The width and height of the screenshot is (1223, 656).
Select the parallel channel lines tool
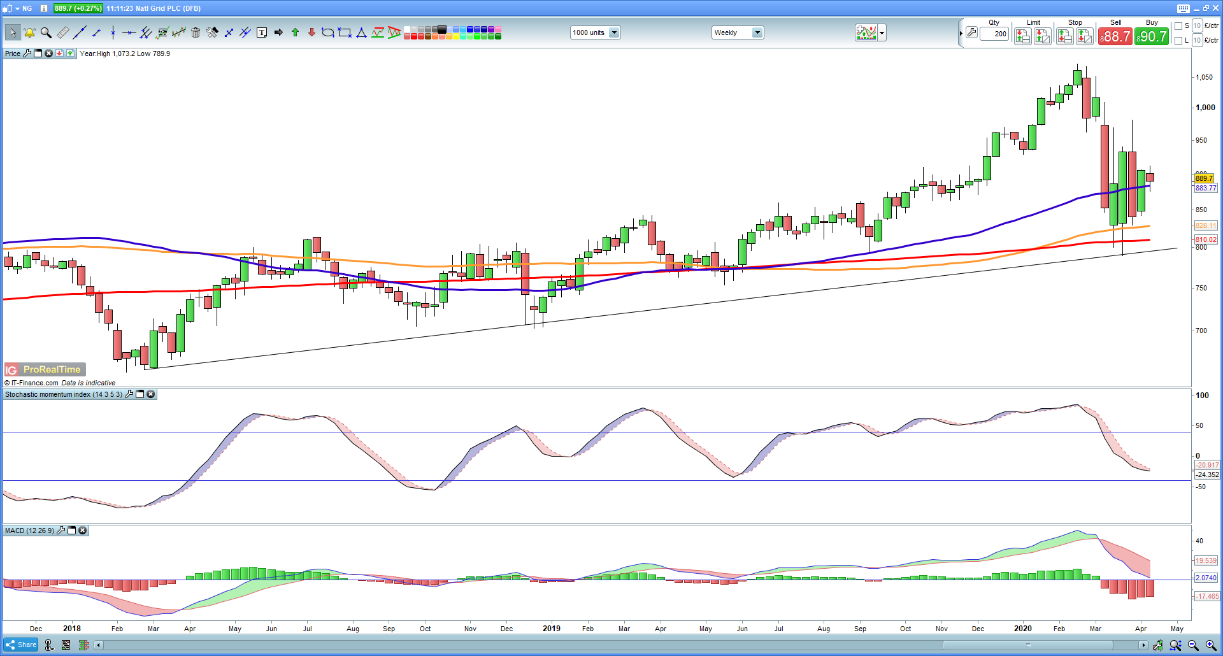click(x=146, y=32)
